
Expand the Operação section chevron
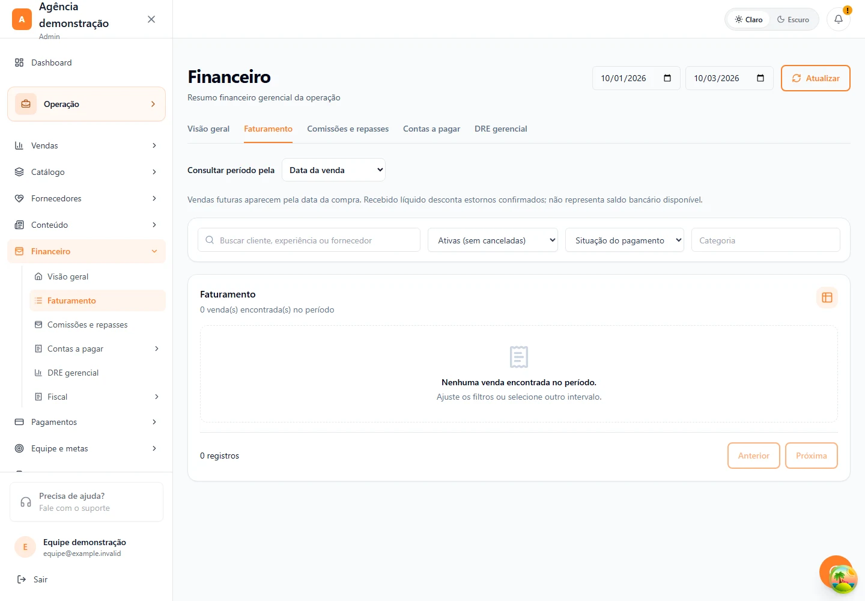click(x=153, y=104)
